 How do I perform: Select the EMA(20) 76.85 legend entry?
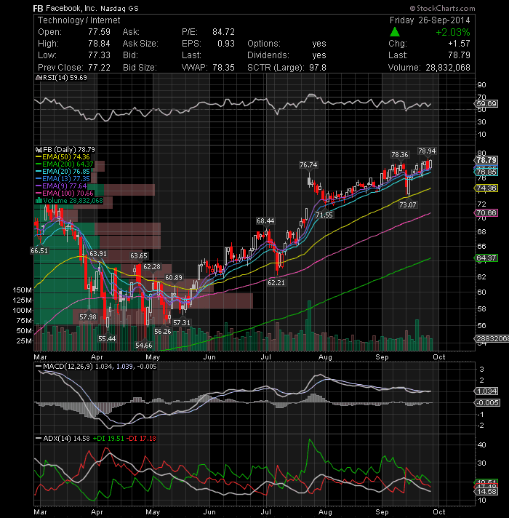point(63,172)
